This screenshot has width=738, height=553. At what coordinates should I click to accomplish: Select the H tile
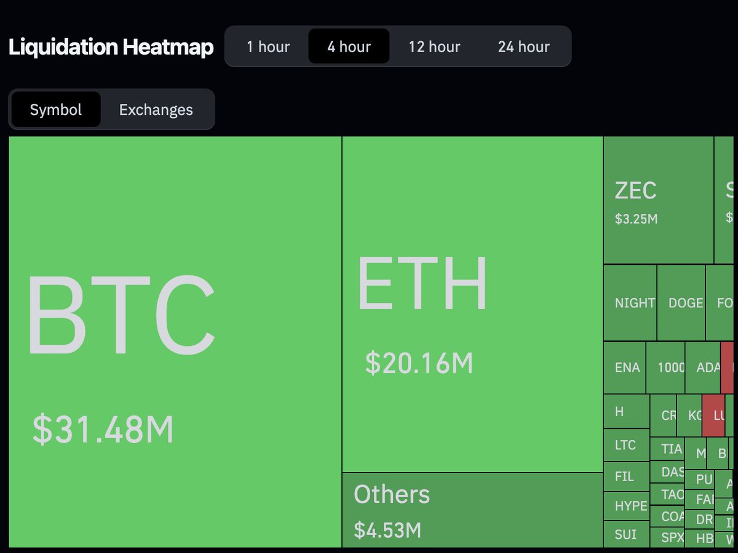pyautogui.click(x=627, y=411)
